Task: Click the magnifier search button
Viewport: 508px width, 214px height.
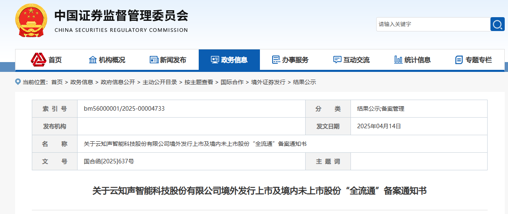Action: click(497, 24)
